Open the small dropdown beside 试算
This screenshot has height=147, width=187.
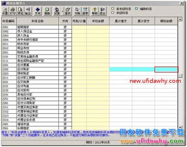[62, 11]
